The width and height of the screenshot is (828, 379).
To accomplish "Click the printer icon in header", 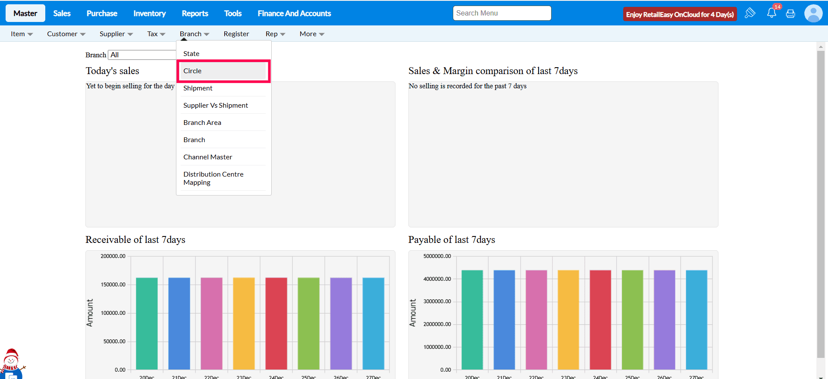I will [790, 14].
